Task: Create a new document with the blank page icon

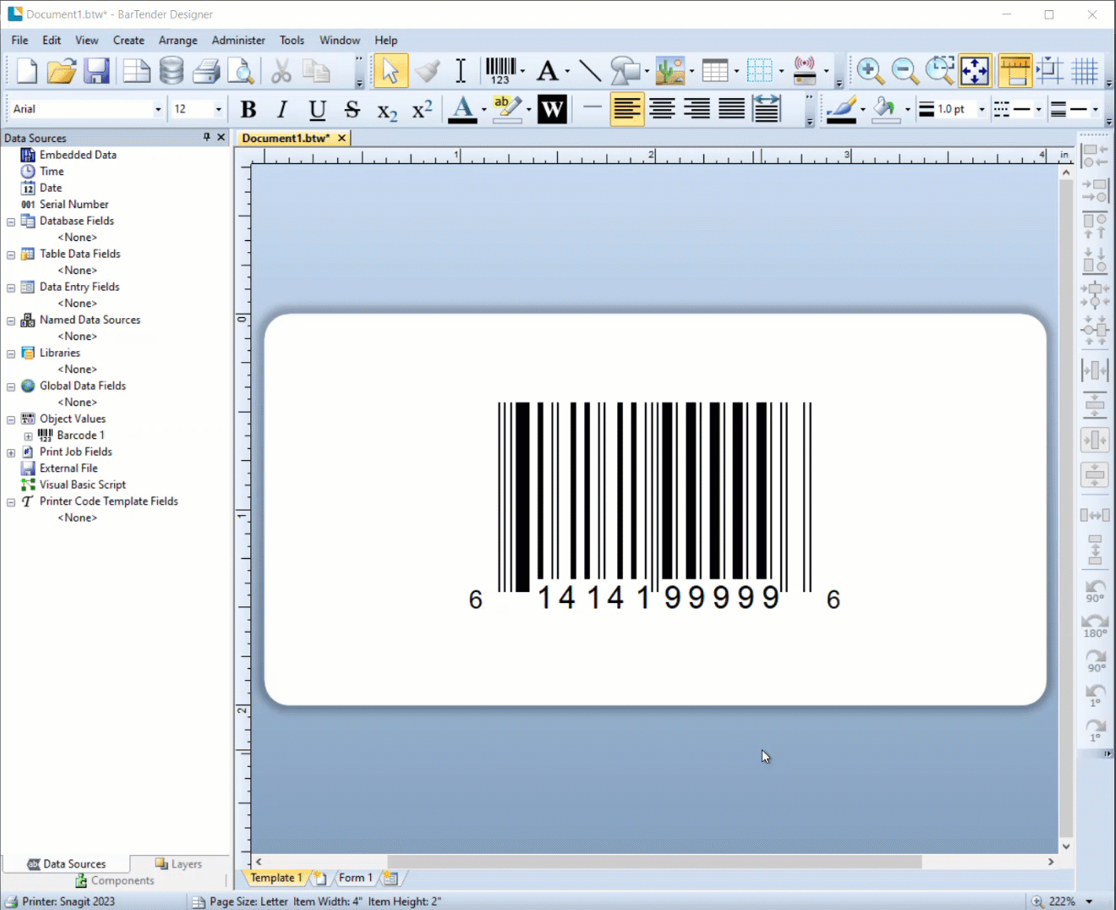Action: click(27, 71)
